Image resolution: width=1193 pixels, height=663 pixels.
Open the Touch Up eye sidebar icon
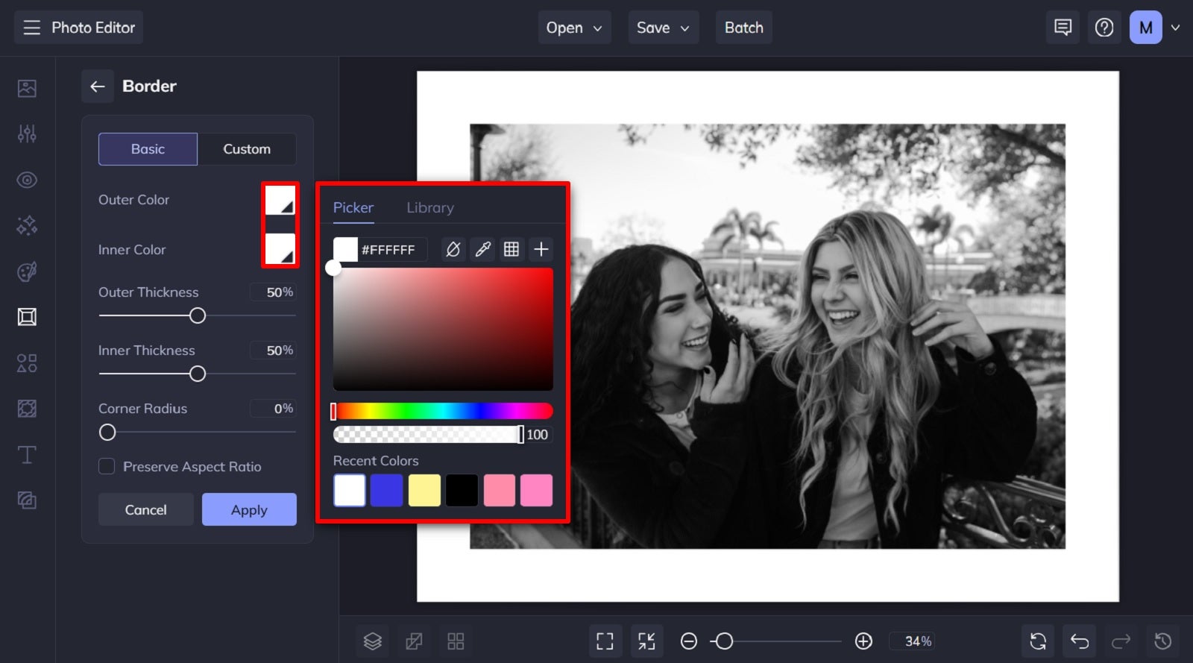27,180
